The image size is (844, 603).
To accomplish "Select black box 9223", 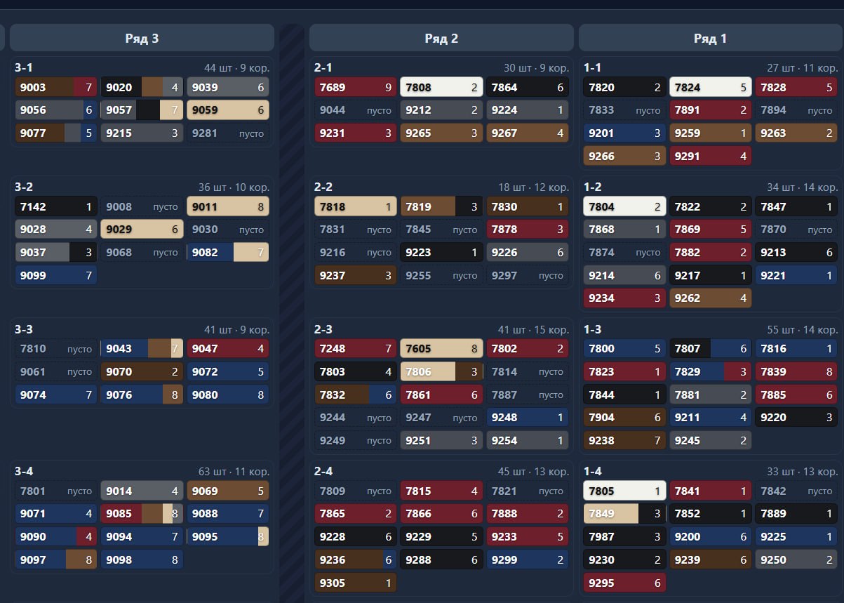I will [x=441, y=252].
